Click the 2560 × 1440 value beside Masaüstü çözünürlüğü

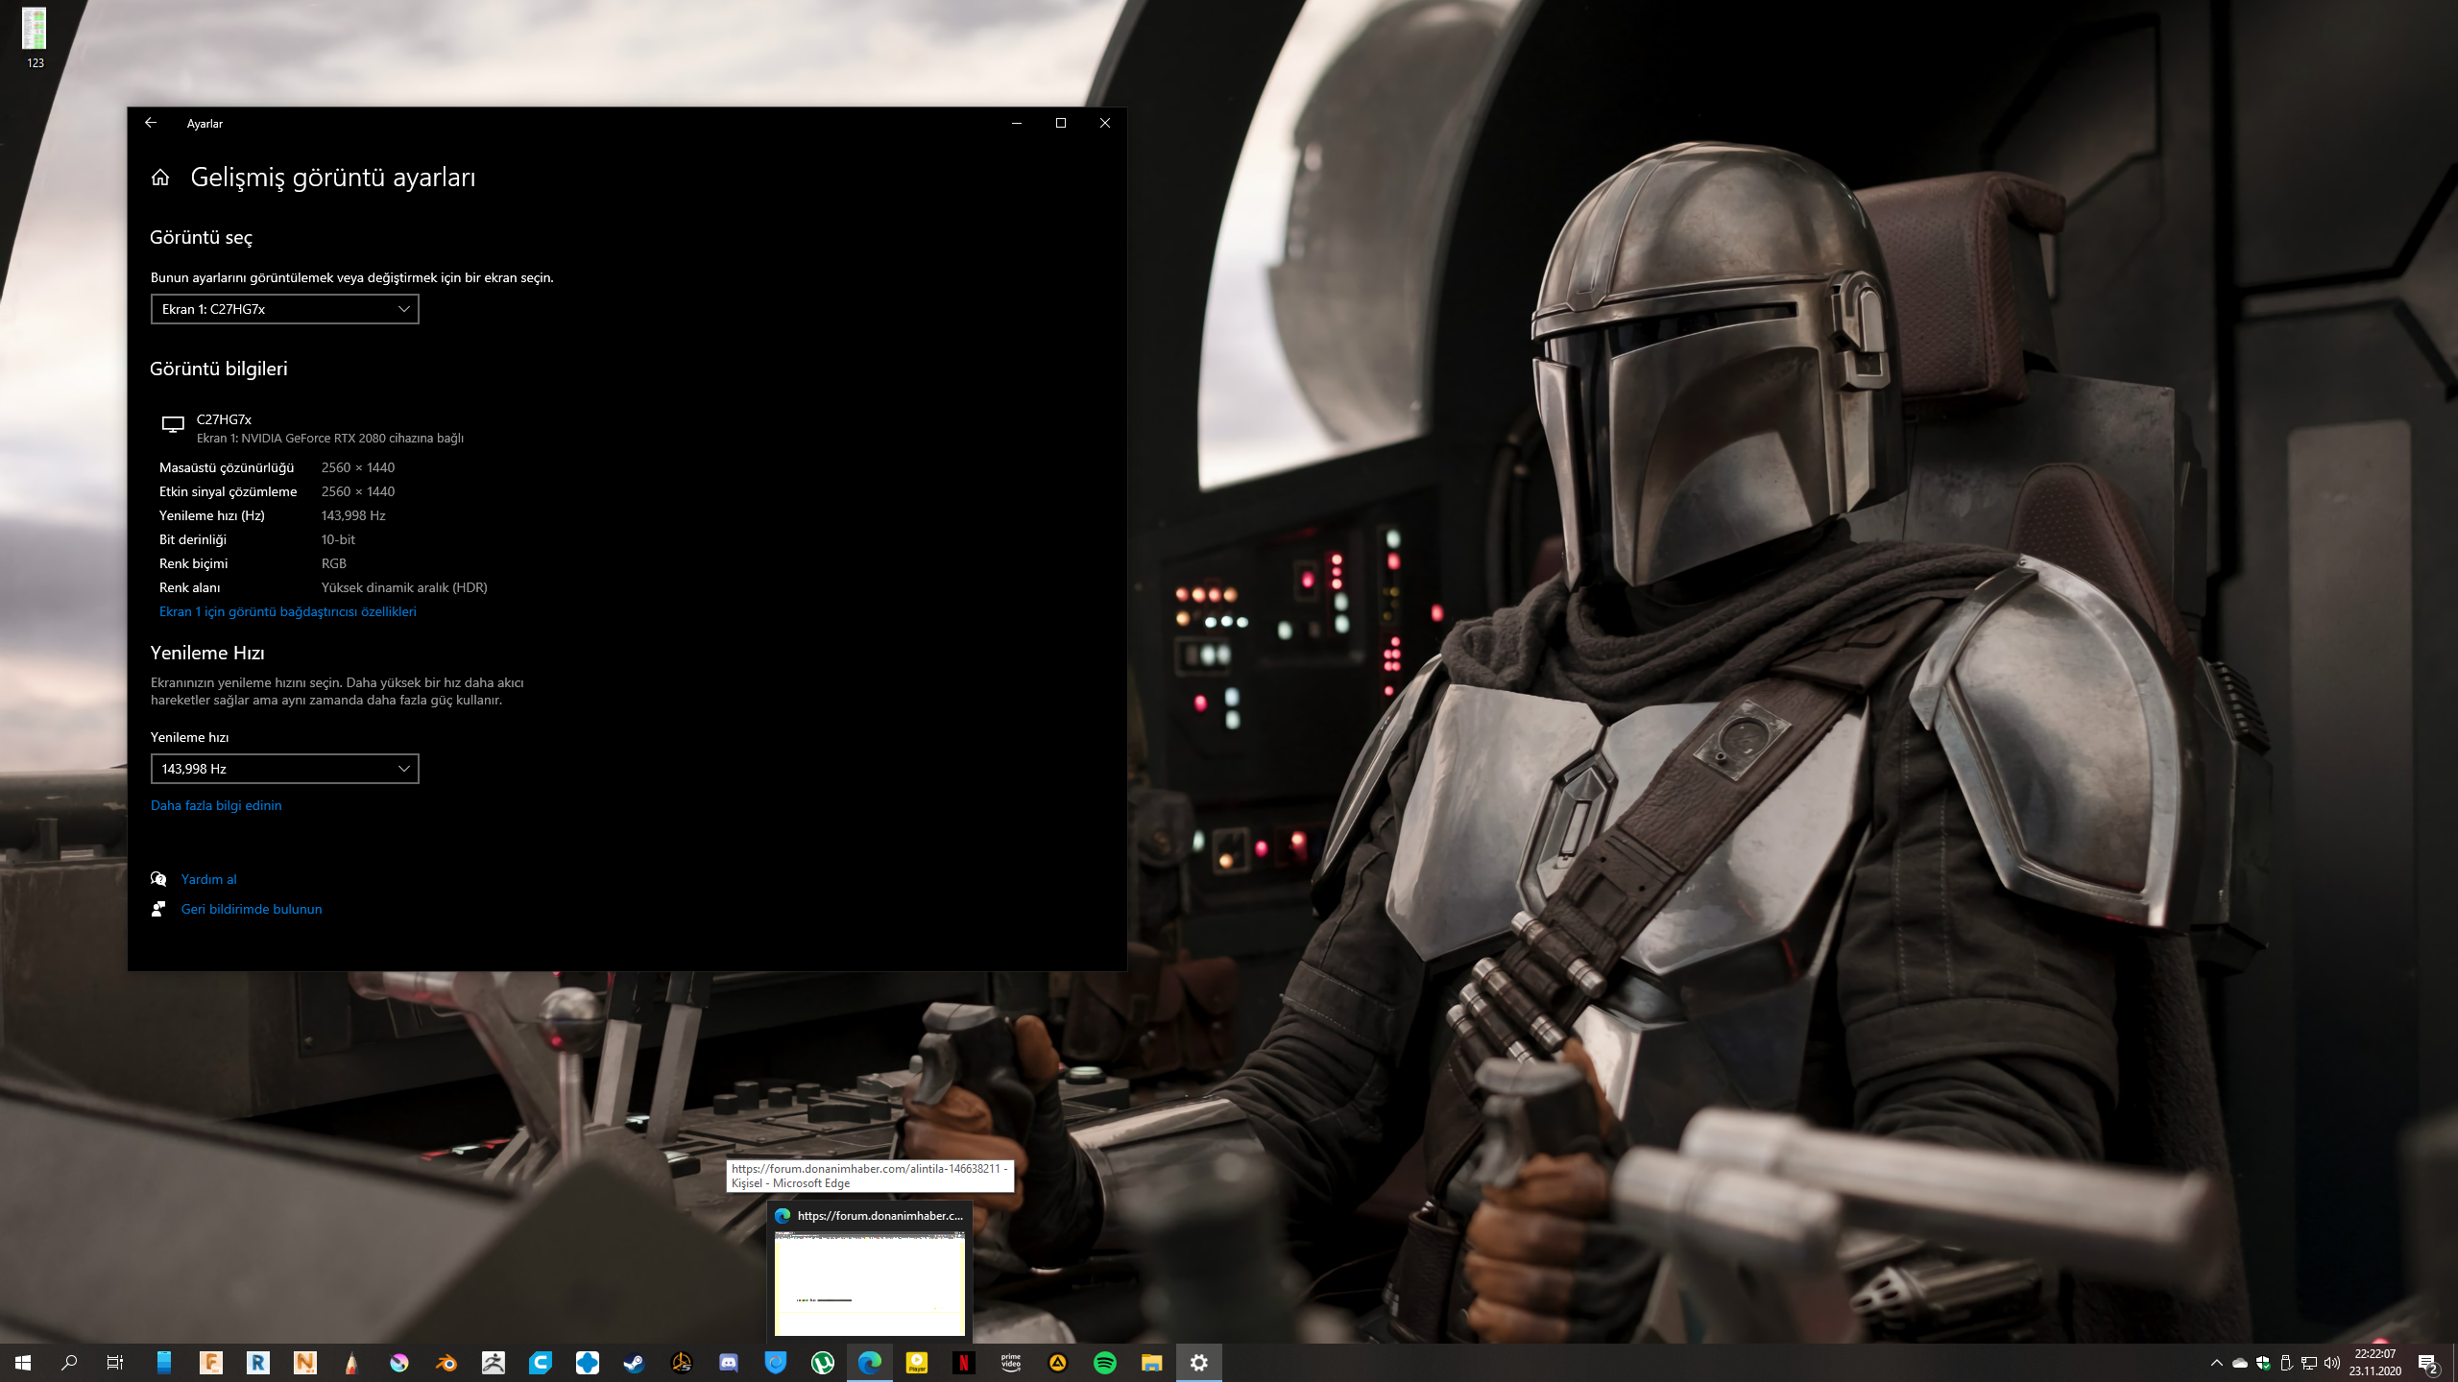[358, 467]
